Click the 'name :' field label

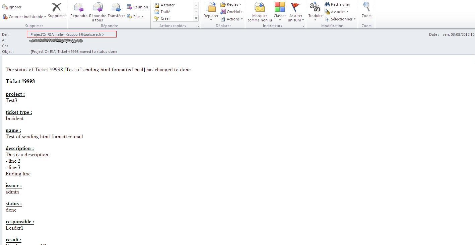[13, 130]
